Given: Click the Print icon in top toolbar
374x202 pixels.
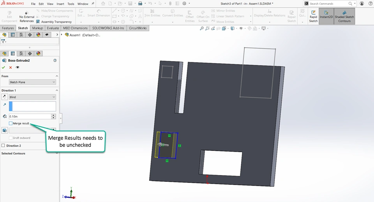Looking at the screenshot, I should coord(140,4).
